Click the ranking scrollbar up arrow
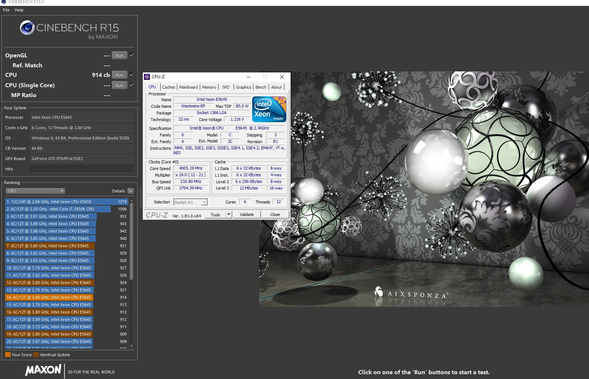Viewport: 589px width, 379px height. [x=131, y=201]
